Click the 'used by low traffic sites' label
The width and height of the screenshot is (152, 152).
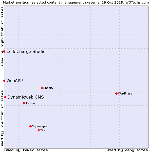click(x=2, y=118)
